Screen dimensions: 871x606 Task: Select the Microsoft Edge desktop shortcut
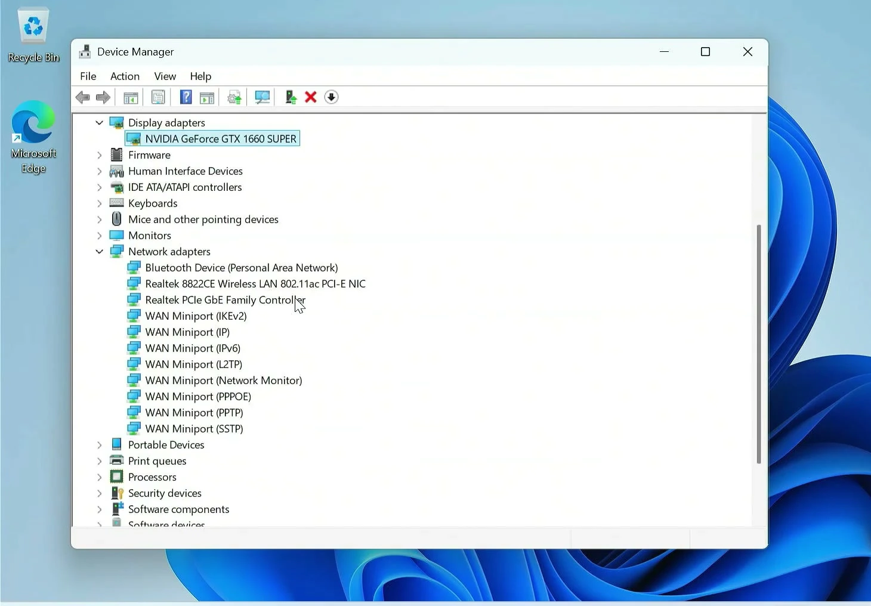point(33,137)
